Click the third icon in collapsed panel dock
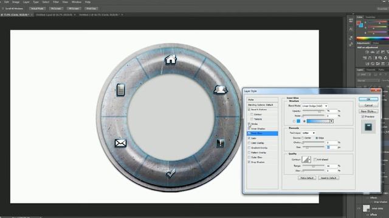 click(x=351, y=38)
